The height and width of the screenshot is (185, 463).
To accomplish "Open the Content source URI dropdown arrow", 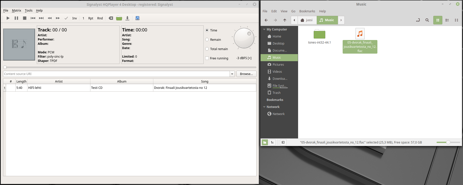I will [x=232, y=74].
